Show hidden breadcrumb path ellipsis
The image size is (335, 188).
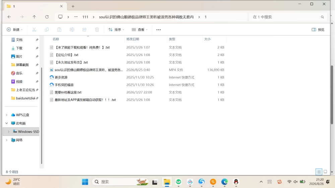pyautogui.click(x=76, y=17)
